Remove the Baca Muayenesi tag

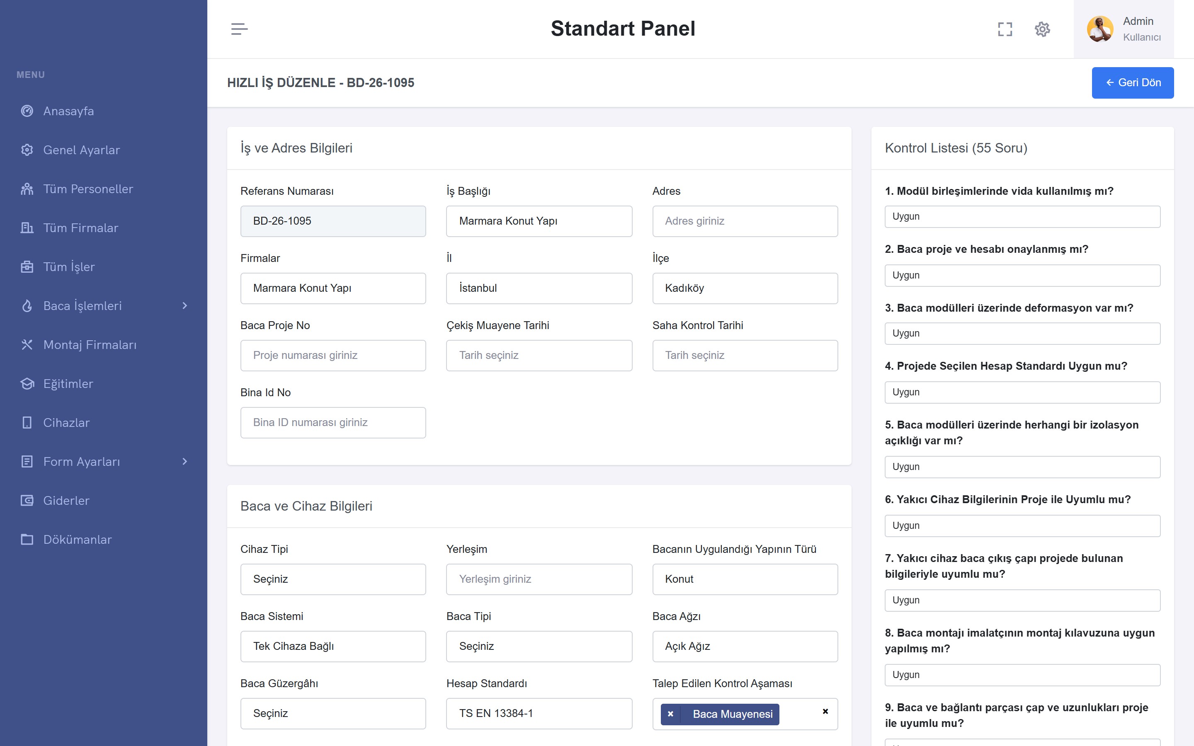670,714
